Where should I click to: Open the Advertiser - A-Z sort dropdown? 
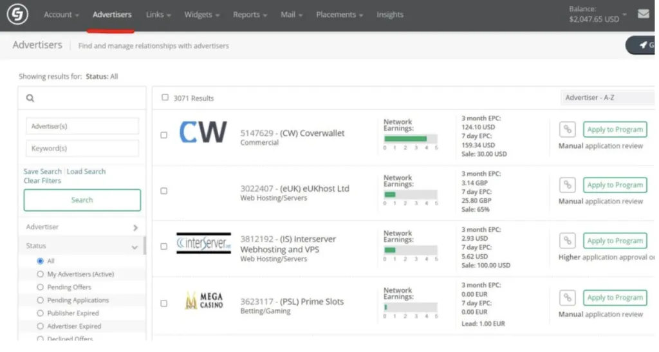[x=608, y=97]
